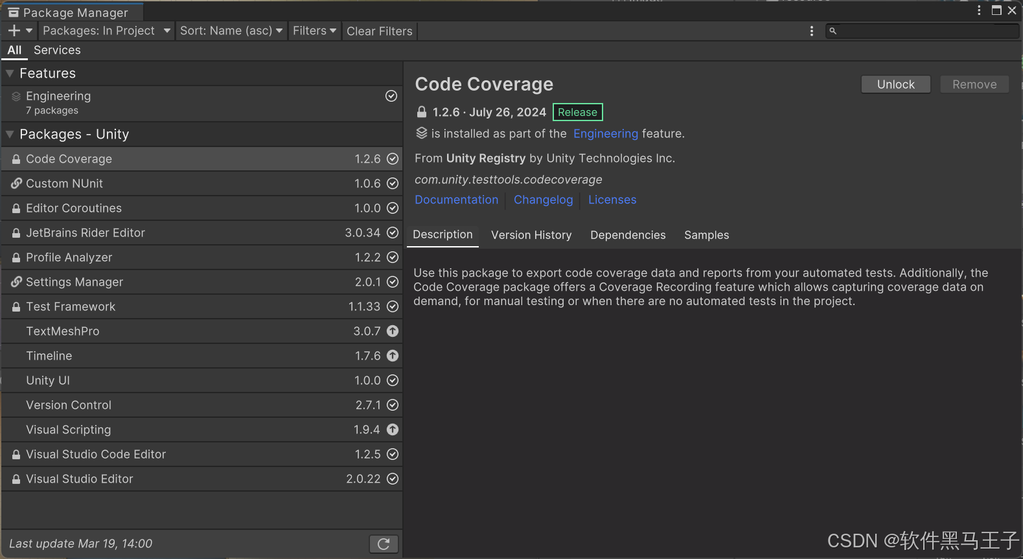Select the Unity UI package
The image size is (1023, 559).
tap(201, 380)
